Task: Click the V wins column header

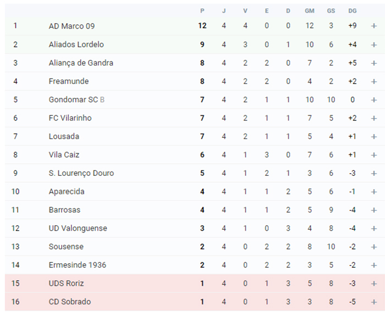Action: [x=245, y=11]
